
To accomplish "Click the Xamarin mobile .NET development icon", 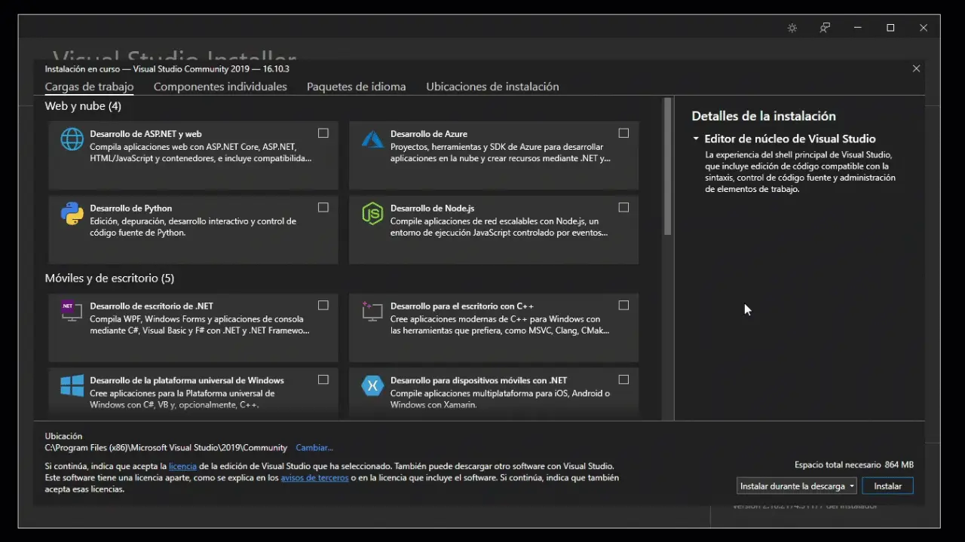I will coord(372,385).
